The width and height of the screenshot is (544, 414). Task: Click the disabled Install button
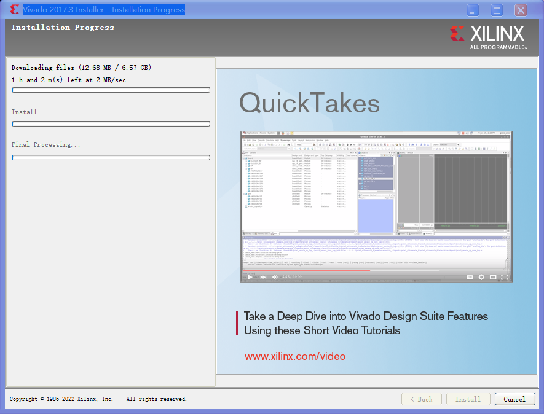tap(468, 399)
